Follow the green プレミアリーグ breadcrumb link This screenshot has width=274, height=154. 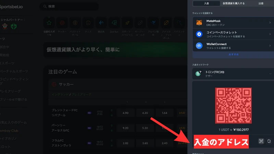pos(81,94)
